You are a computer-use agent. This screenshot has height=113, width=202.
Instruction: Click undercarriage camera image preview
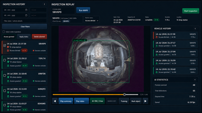click(x=101, y=59)
